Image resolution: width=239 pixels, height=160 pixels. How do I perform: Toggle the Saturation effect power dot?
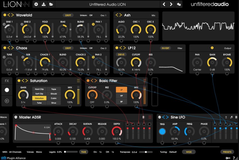coord(19,81)
